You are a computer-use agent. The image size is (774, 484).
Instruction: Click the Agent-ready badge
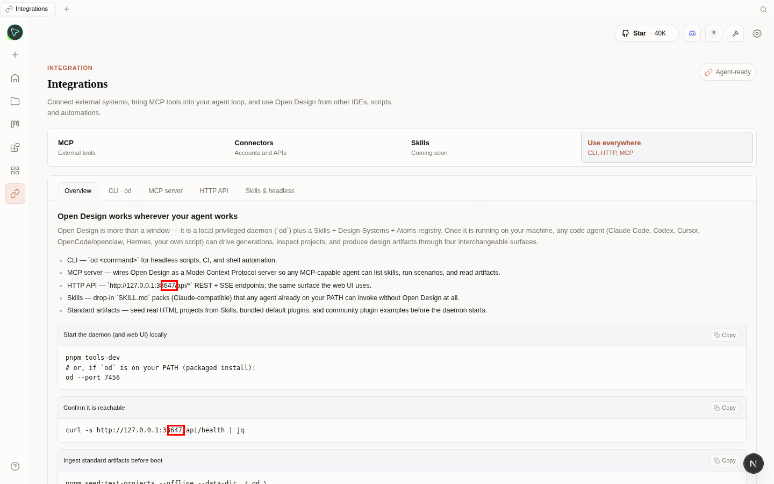[x=728, y=72]
